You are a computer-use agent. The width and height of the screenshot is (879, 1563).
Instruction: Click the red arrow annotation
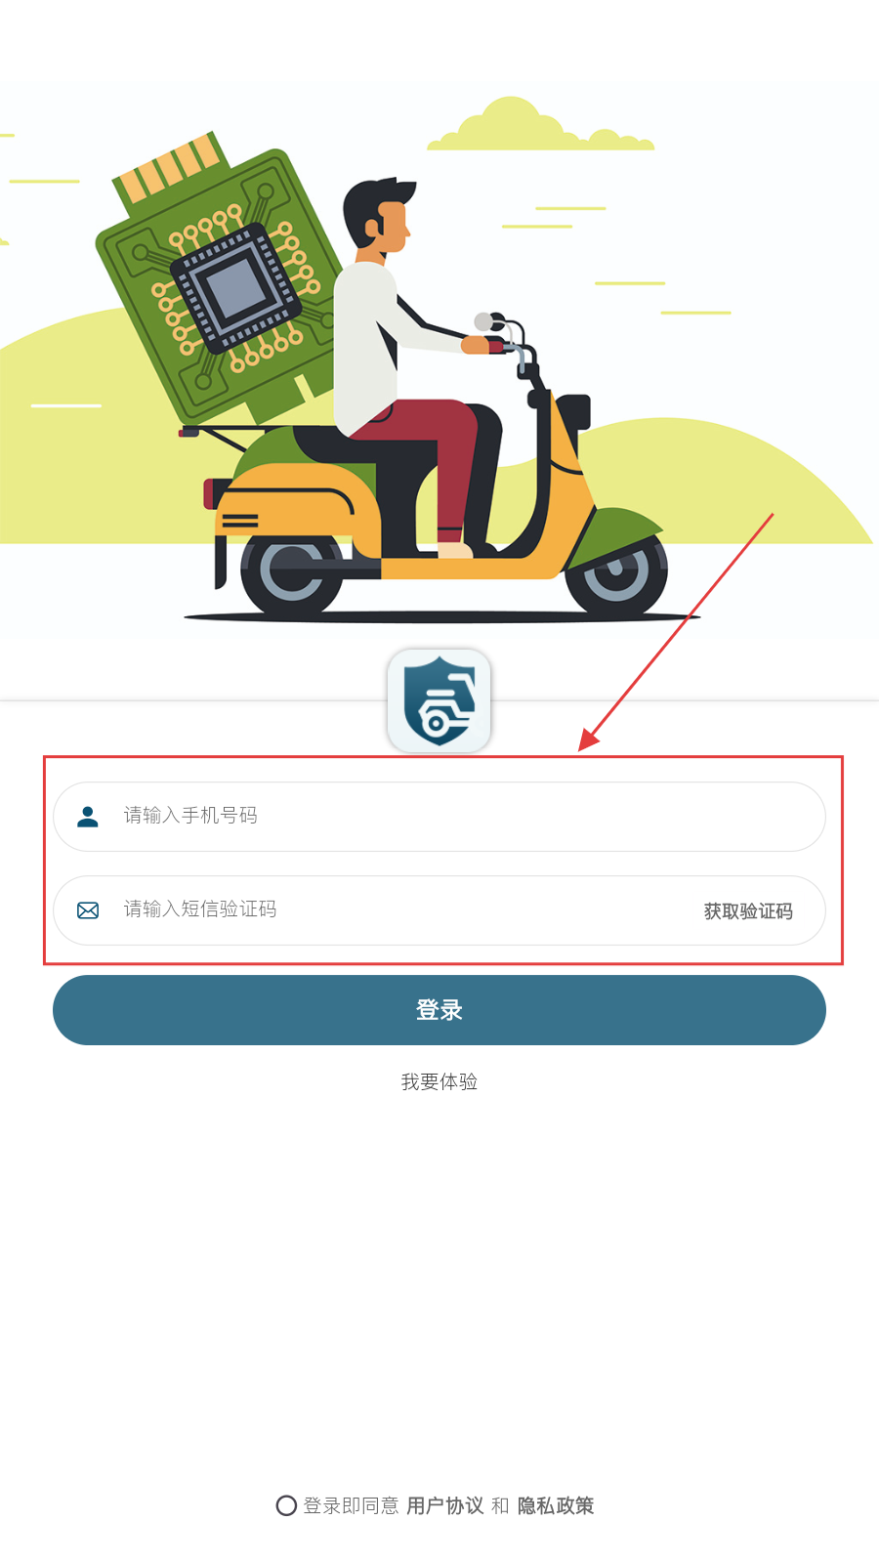pyautogui.click(x=676, y=632)
